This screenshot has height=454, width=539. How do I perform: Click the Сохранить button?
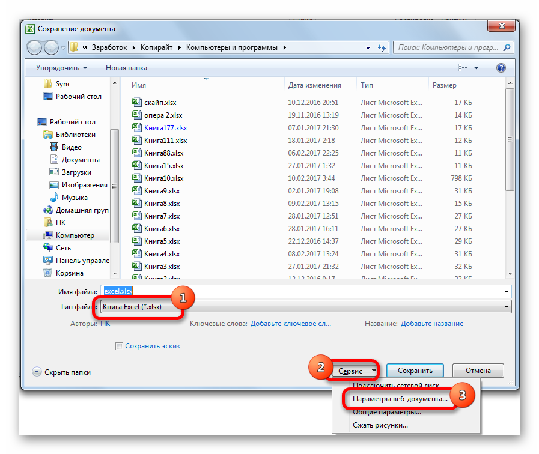coord(415,371)
